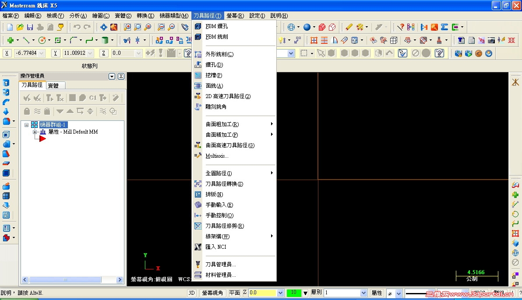Open the 層別 level dropdown
The height and width of the screenshot is (300, 522).
(x=363, y=293)
